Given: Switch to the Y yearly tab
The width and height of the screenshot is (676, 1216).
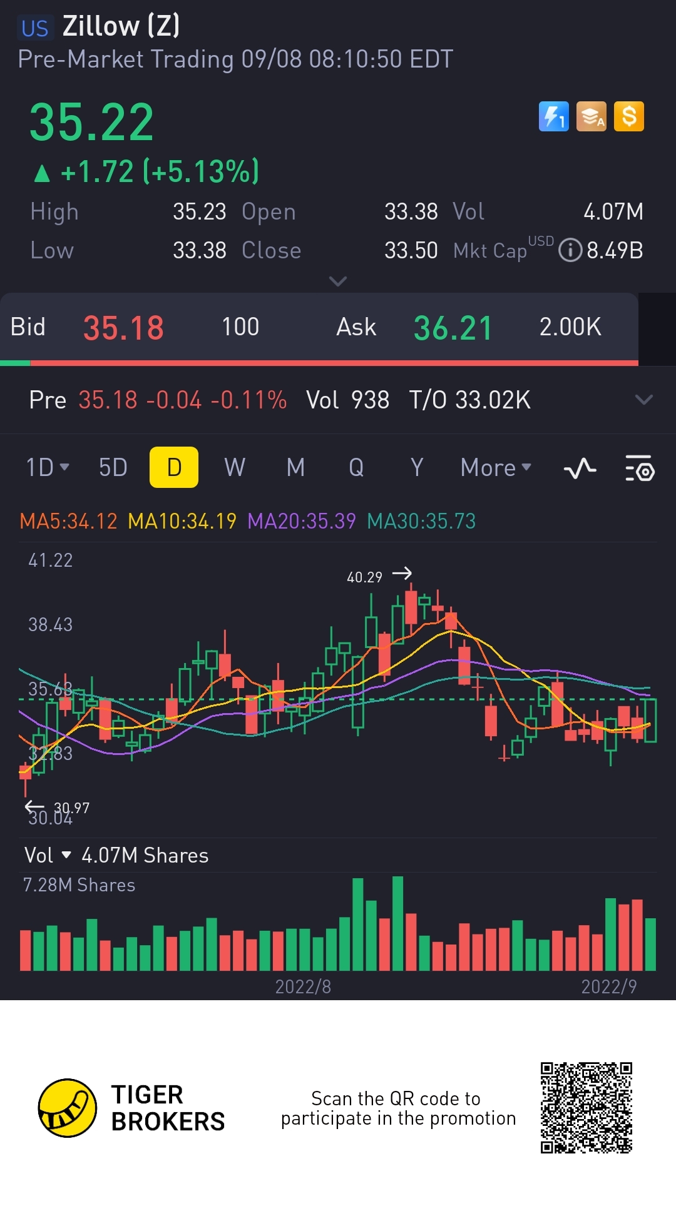Looking at the screenshot, I should (x=417, y=467).
